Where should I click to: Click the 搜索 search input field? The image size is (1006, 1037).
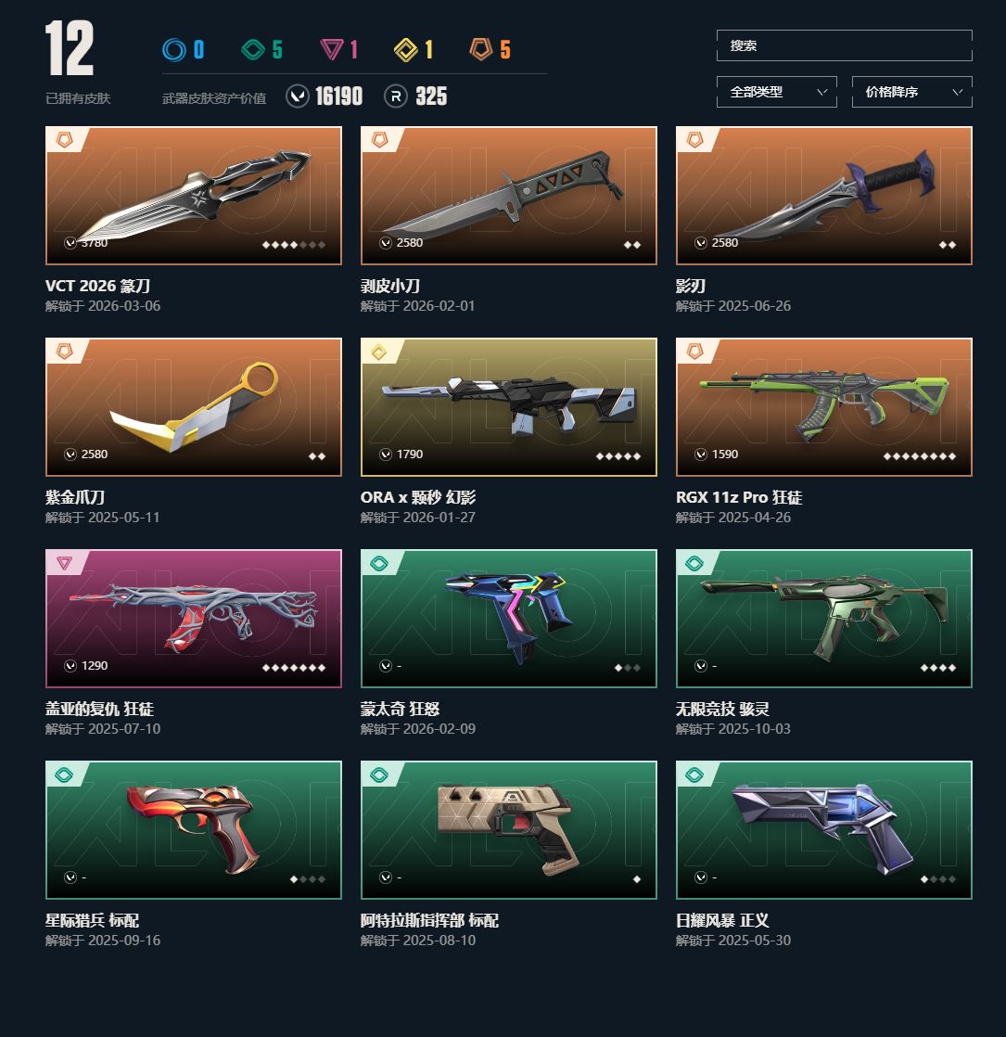click(x=844, y=45)
